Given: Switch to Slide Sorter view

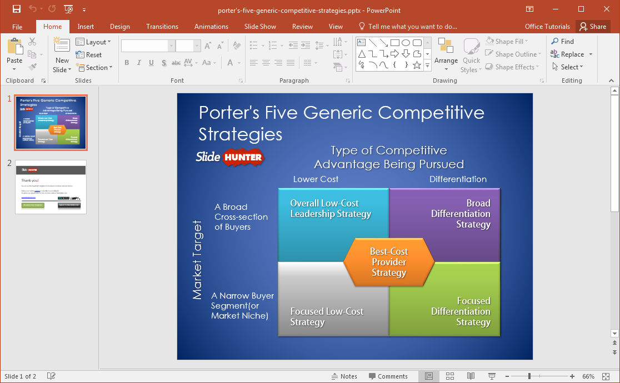Looking at the screenshot, I should pyautogui.click(x=450, y=376).
